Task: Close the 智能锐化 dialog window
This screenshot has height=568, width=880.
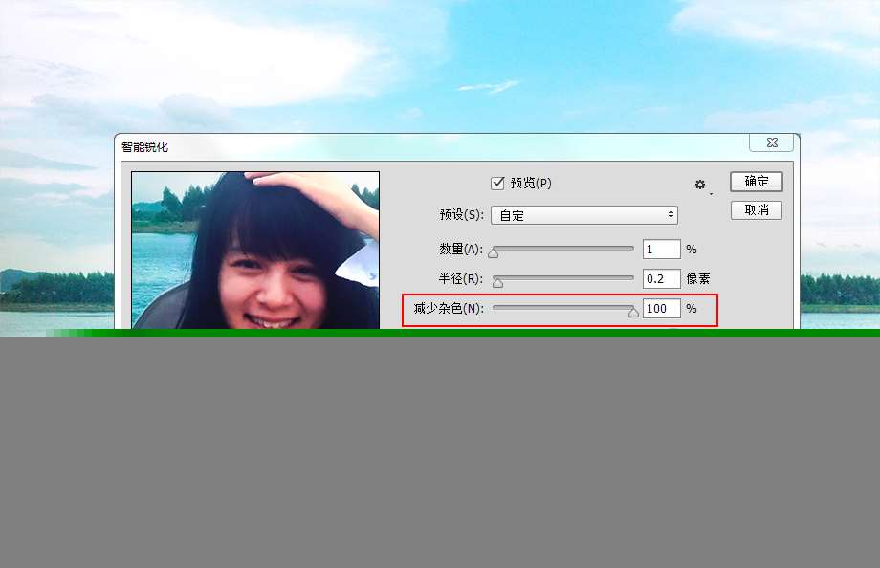Action: (x=772, y=142)
